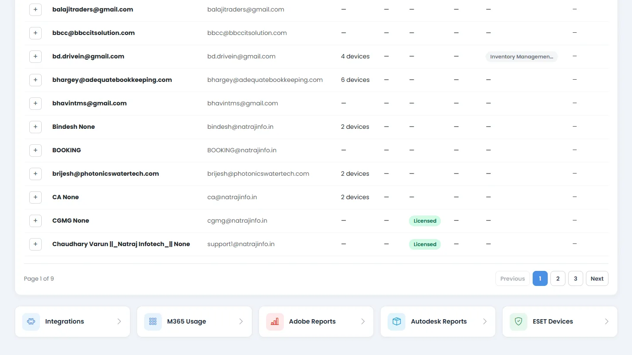Click the chevron arrow on ESET Devices card
The height and width of the screenshot is (355, 632).
pos(607,322)
